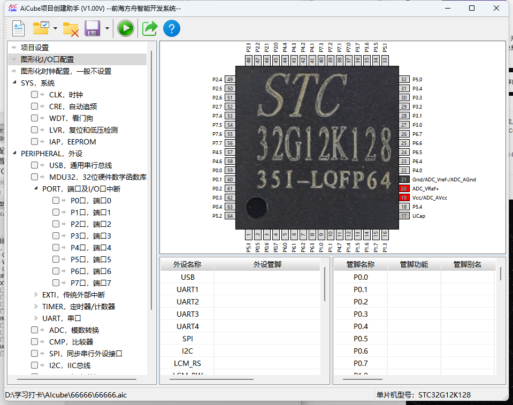Open an existing project using the folder icon
Screen dimensions: 513x405
[40, 28]
